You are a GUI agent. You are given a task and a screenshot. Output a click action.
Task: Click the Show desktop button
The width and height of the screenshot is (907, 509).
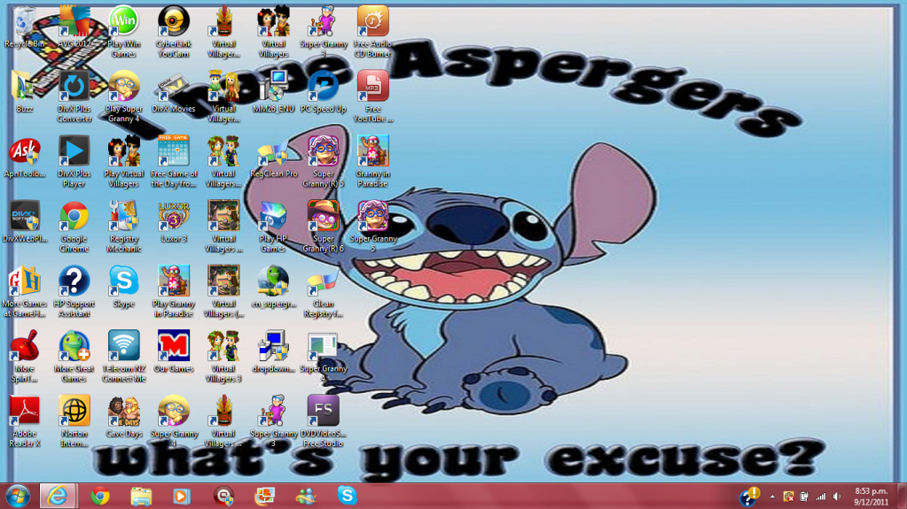click(x=902, y=497)
